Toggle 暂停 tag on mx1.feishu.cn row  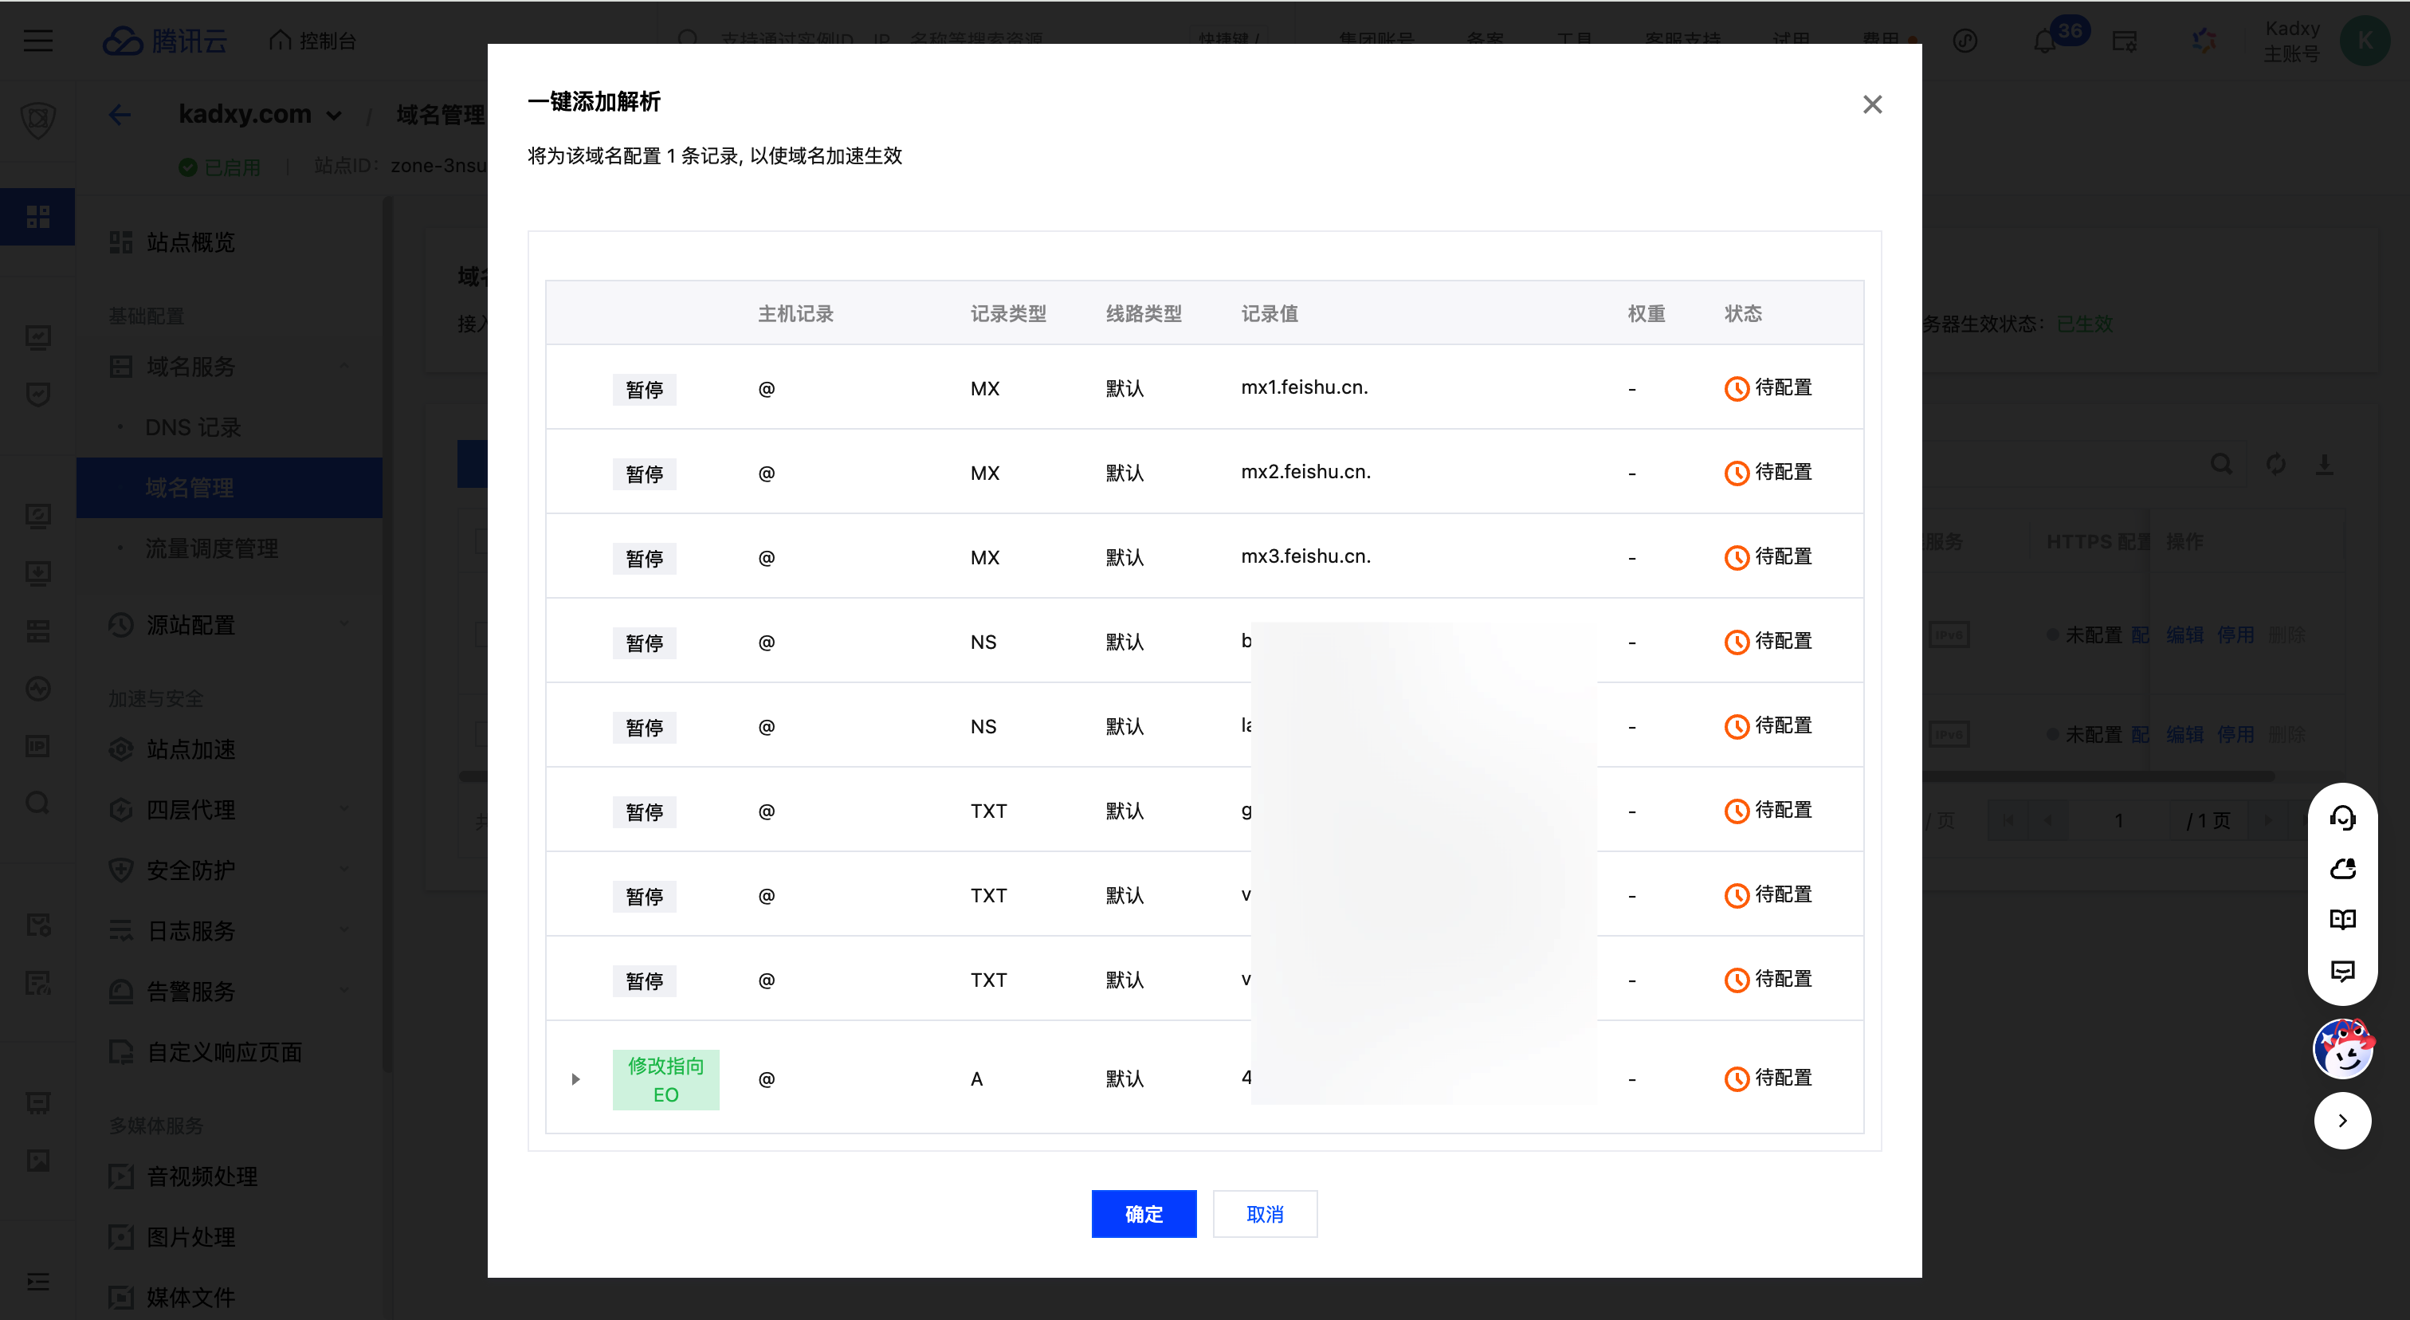[644, 389]
